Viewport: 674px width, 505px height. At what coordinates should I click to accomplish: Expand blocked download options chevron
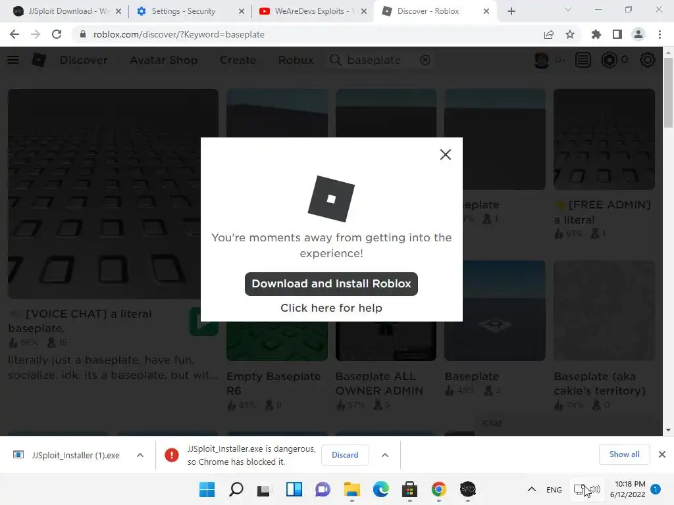[x=385, y=455]
